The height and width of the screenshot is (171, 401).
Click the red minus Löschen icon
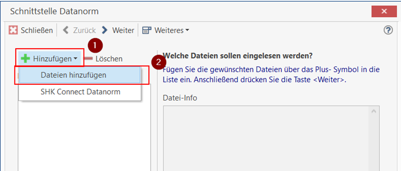88,59
